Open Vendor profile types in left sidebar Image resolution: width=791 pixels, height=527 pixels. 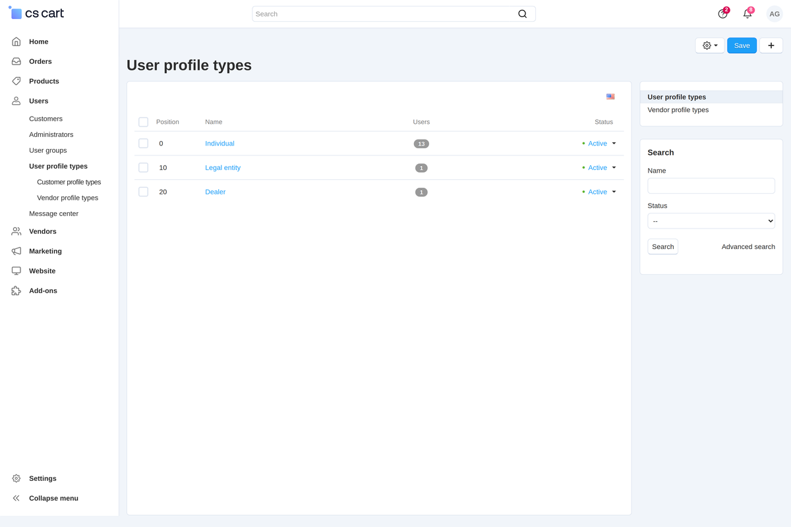[x=68, y=198]
